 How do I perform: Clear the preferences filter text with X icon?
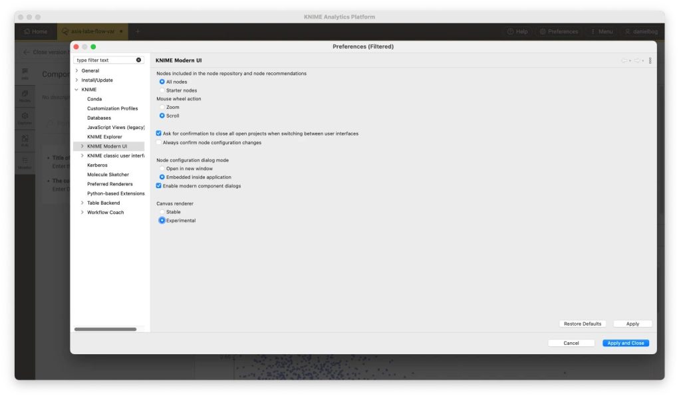click(138, 60)
